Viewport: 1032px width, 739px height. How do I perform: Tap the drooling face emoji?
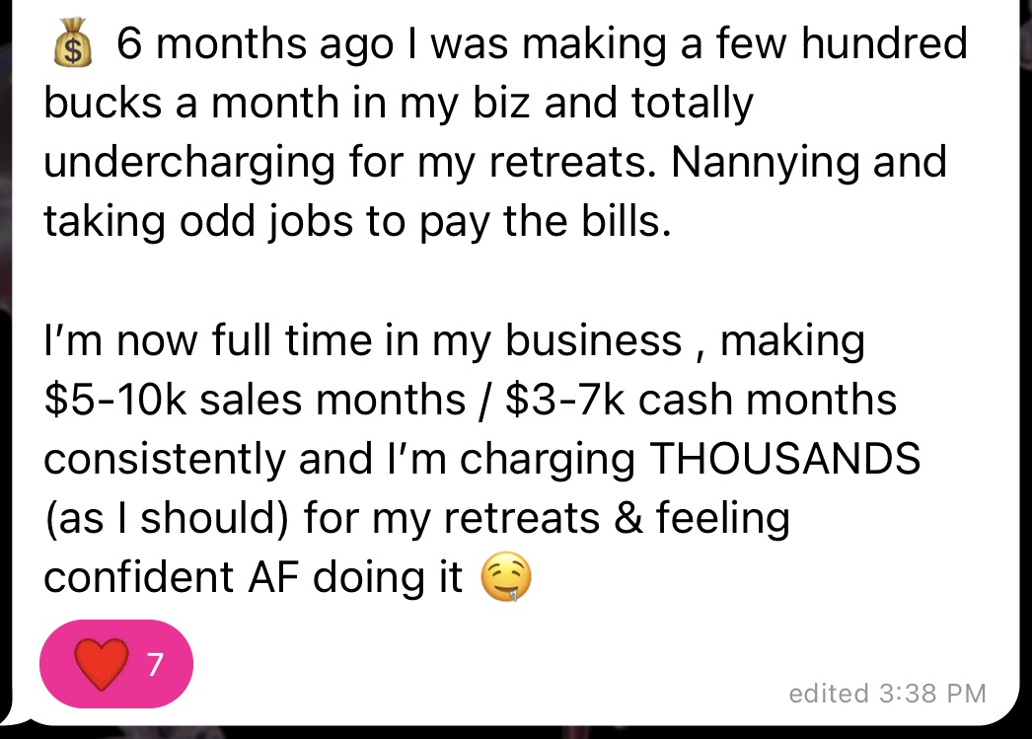(x=505, y=580)
